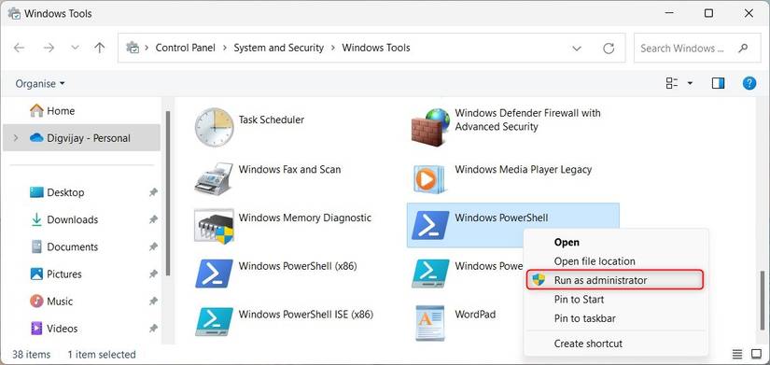Open Digvijay - Personal in navigation pane
The width and height of the screenshot is (770, 365).
(81, 138)
